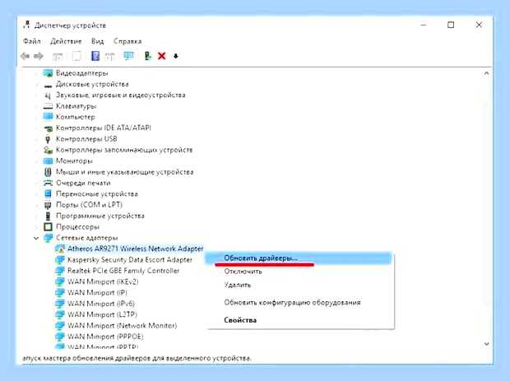Image resolution: width=510 pixels, height=381 pixels.
Task: Select the Мыши и иные указывающие устройства mouse icon
Action: coord(48,172)
